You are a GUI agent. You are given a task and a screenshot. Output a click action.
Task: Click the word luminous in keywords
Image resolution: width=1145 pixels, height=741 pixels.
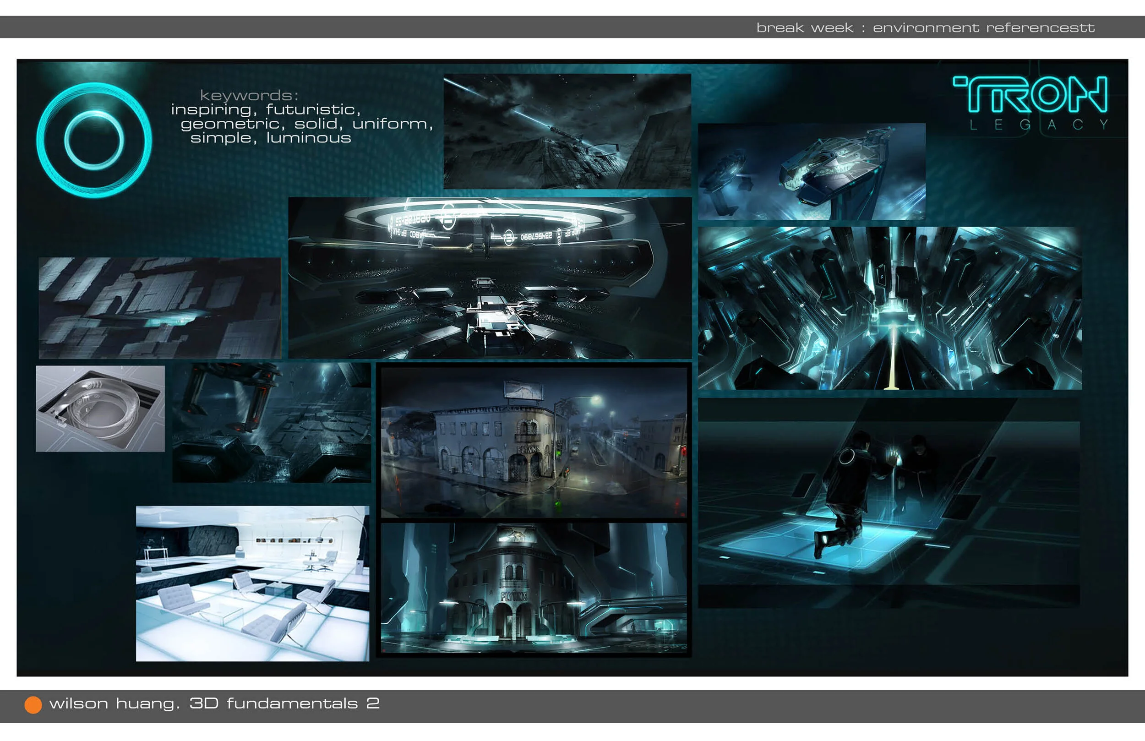308,138
